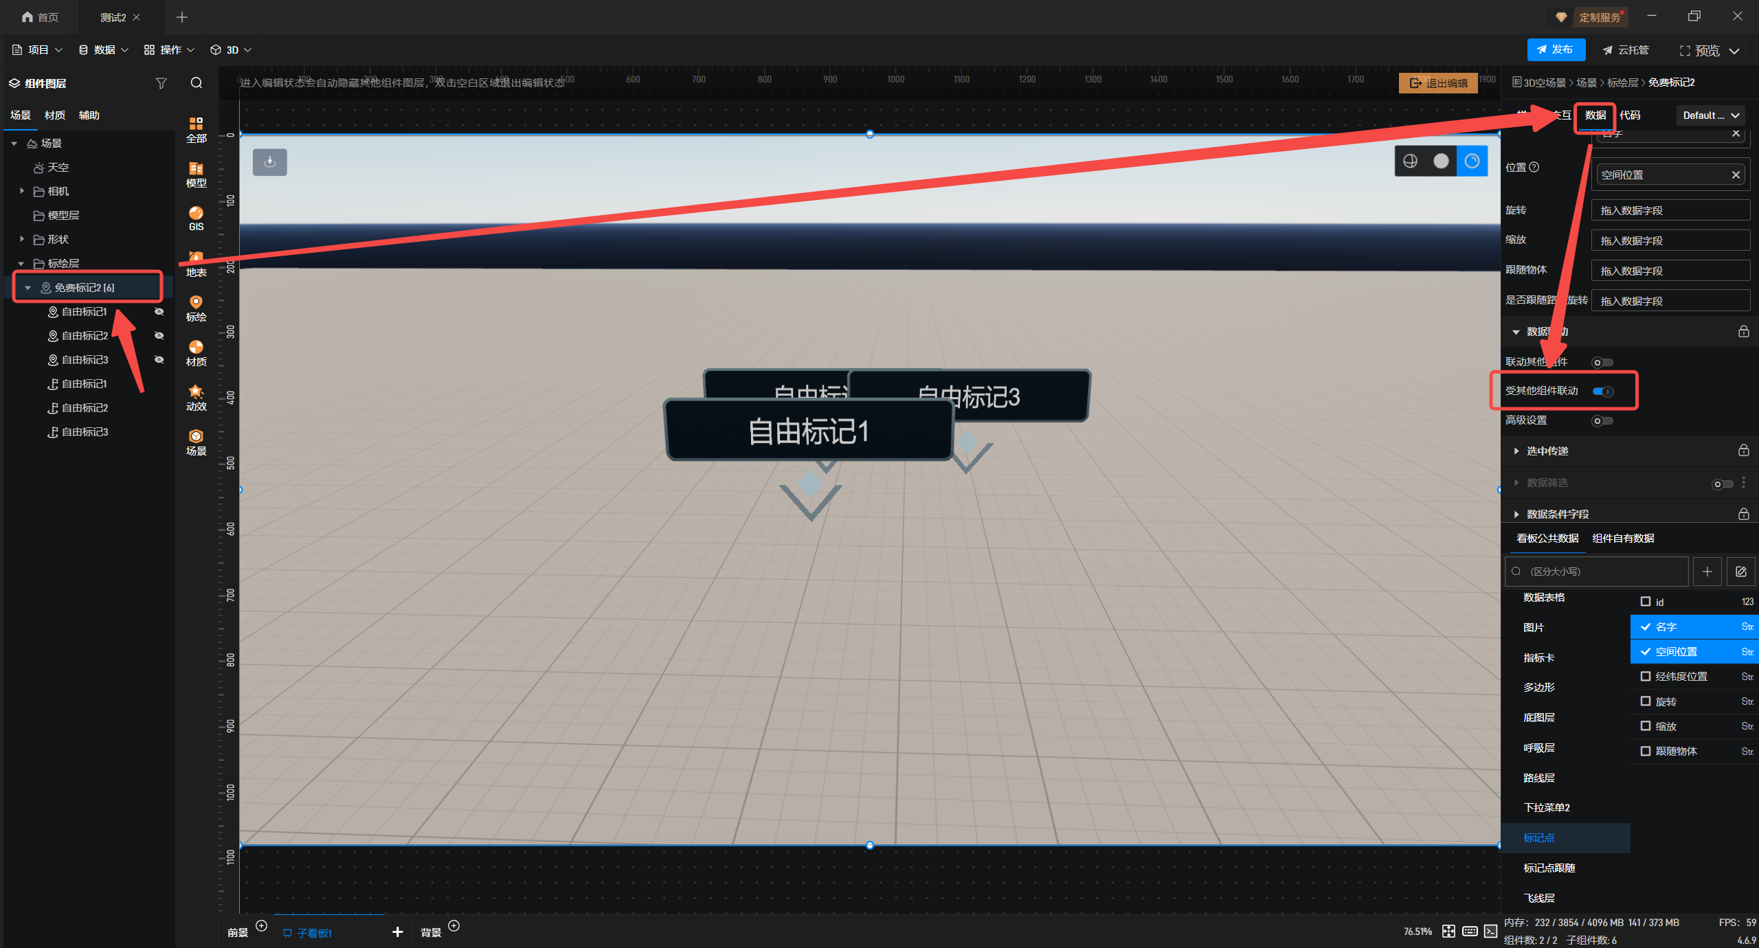
Task: Open the GIS component category icon
Action: pos(196,218)
